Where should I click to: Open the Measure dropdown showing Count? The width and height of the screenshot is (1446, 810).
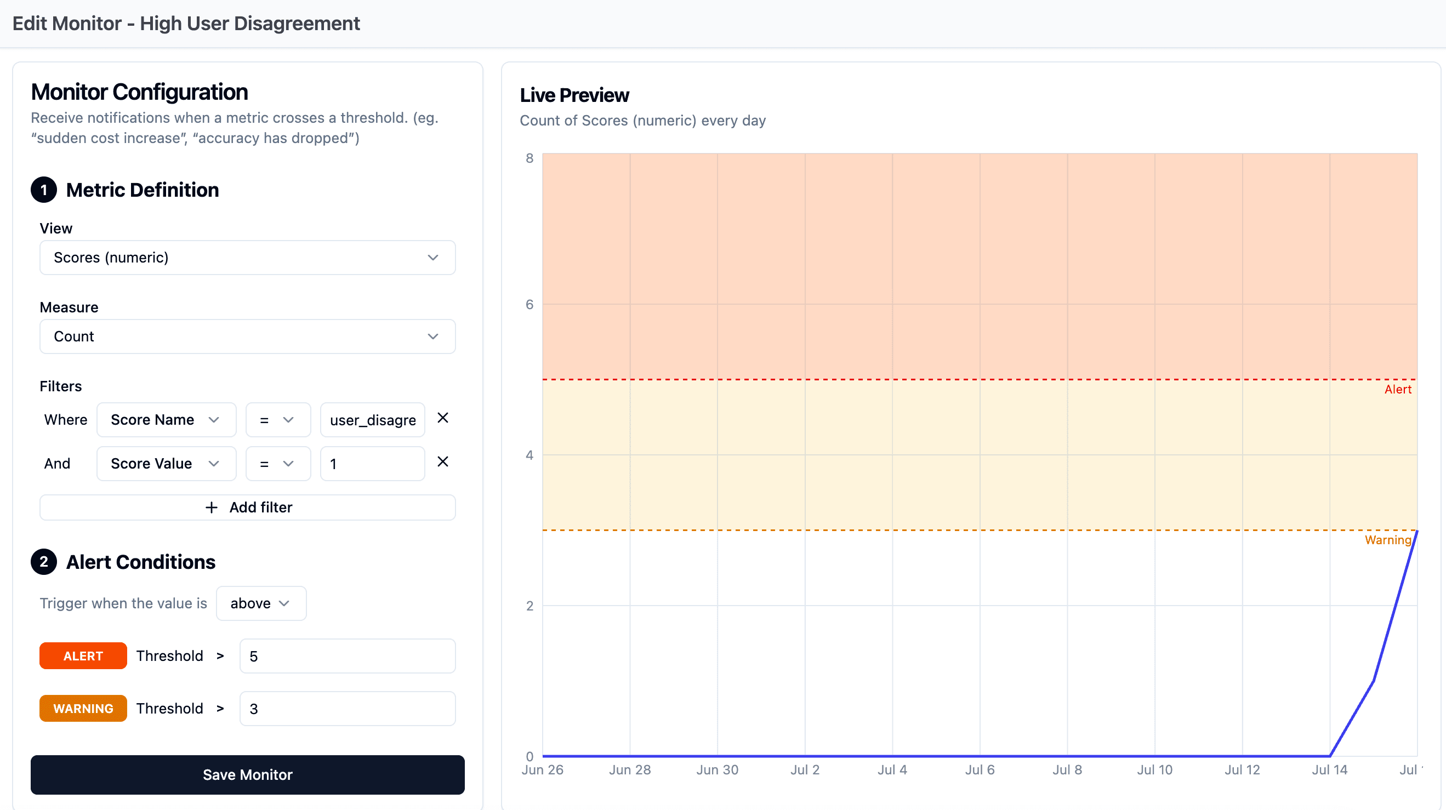tap(248, 337)
